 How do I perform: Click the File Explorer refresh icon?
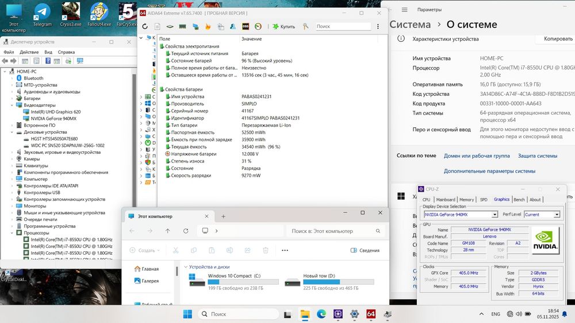tap(186, 231)
